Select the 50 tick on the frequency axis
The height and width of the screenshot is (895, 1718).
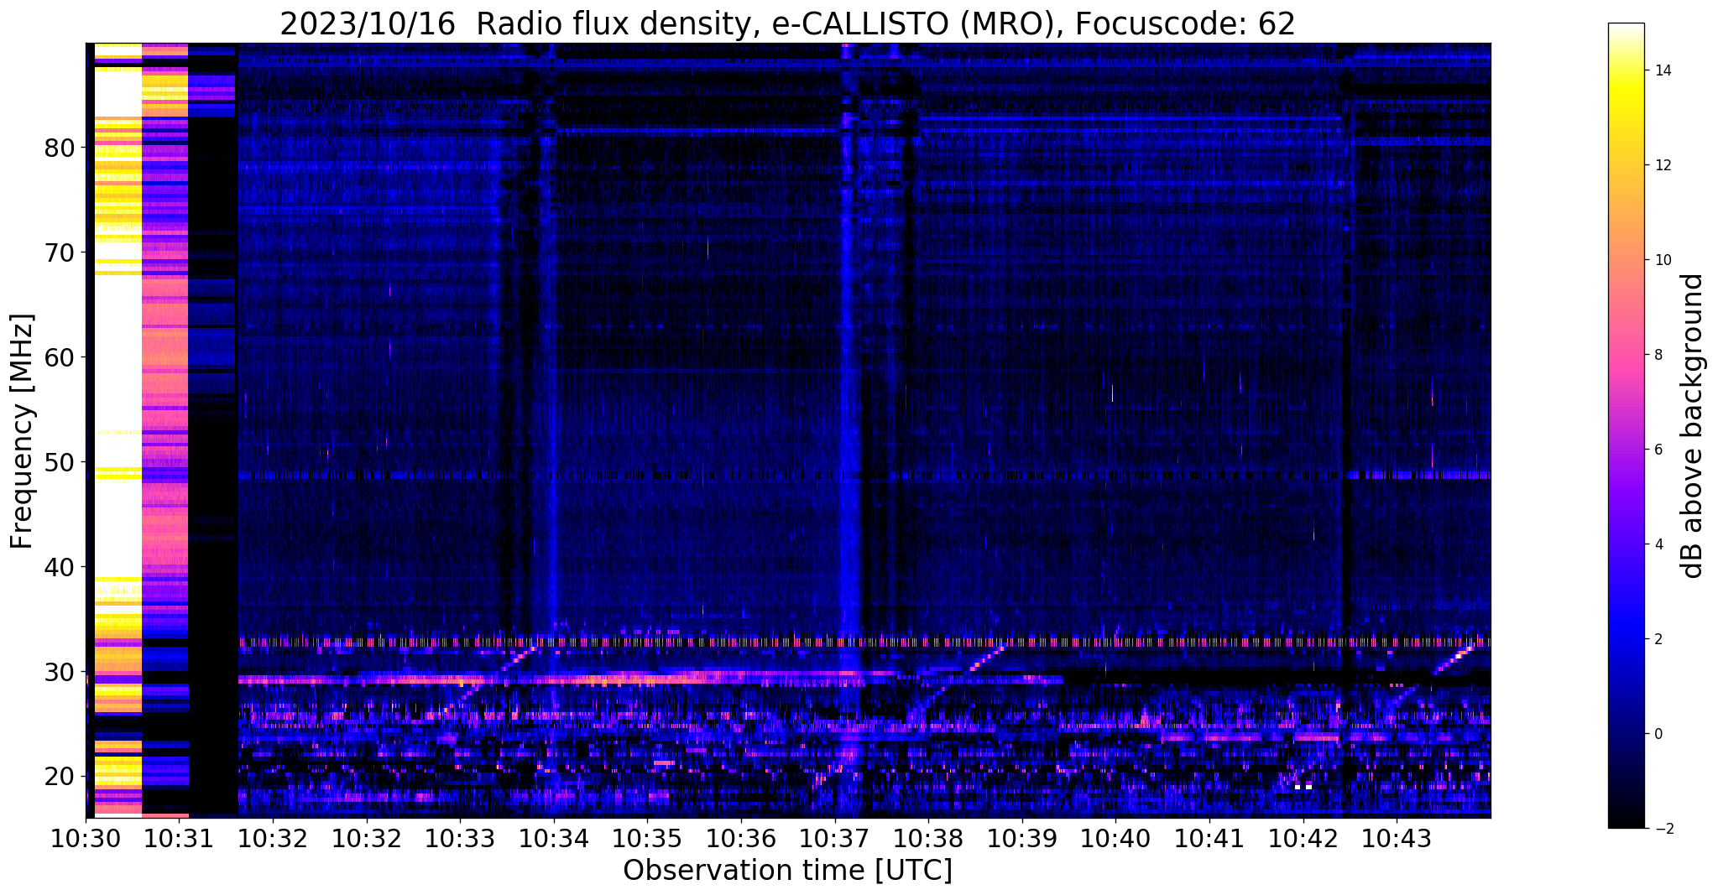click(x=60, y=462)
